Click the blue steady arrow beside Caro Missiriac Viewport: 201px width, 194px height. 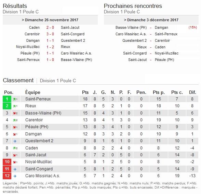click(15, 176)
